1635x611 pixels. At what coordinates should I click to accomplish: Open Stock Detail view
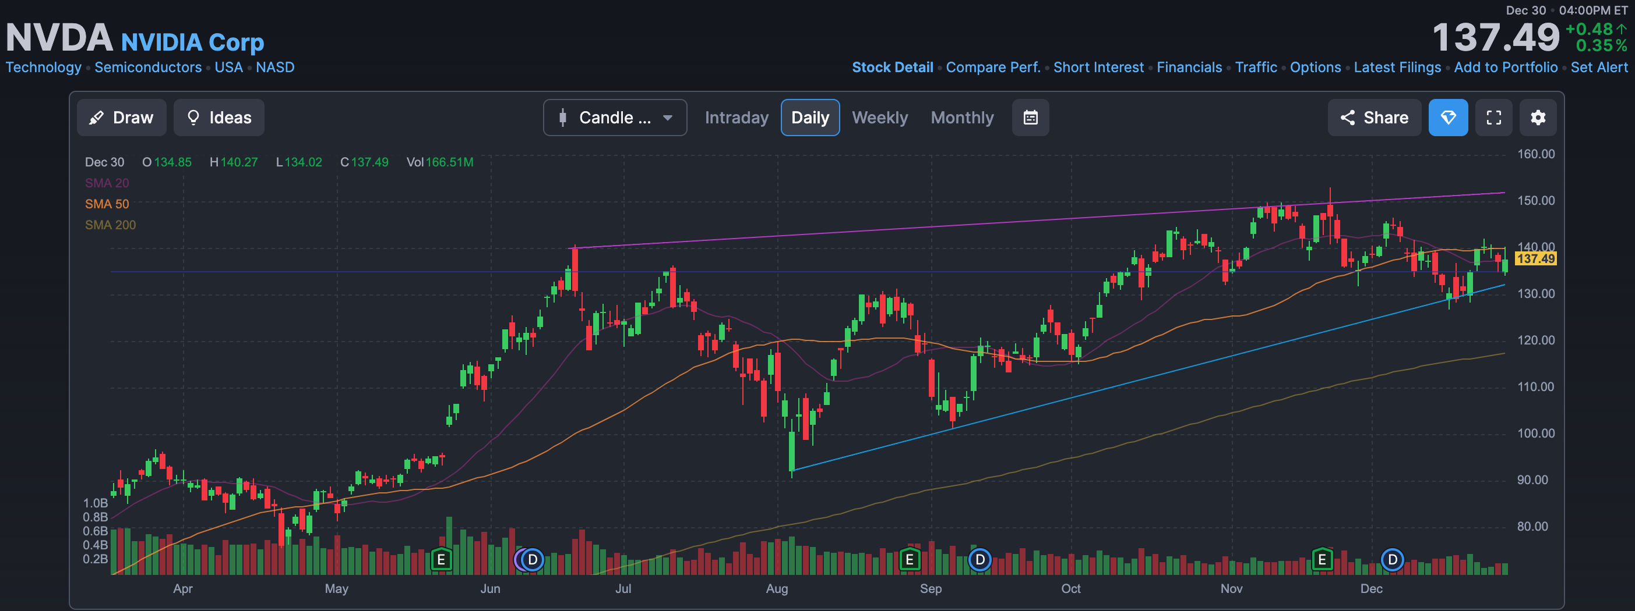pyautogui.click(x=892, y=67)
